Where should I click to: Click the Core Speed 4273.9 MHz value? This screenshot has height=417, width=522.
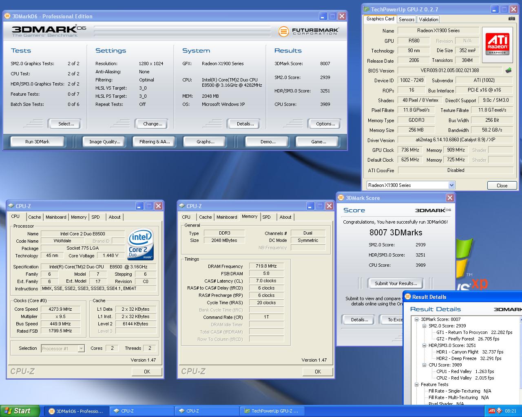pyautogui.click(x=60, y=309)
